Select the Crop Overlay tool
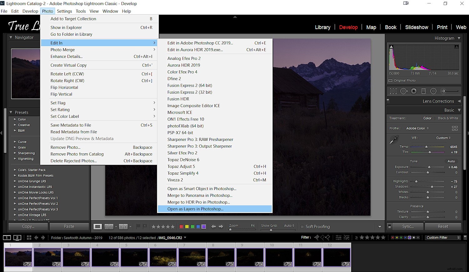 (x=393, y=91)
